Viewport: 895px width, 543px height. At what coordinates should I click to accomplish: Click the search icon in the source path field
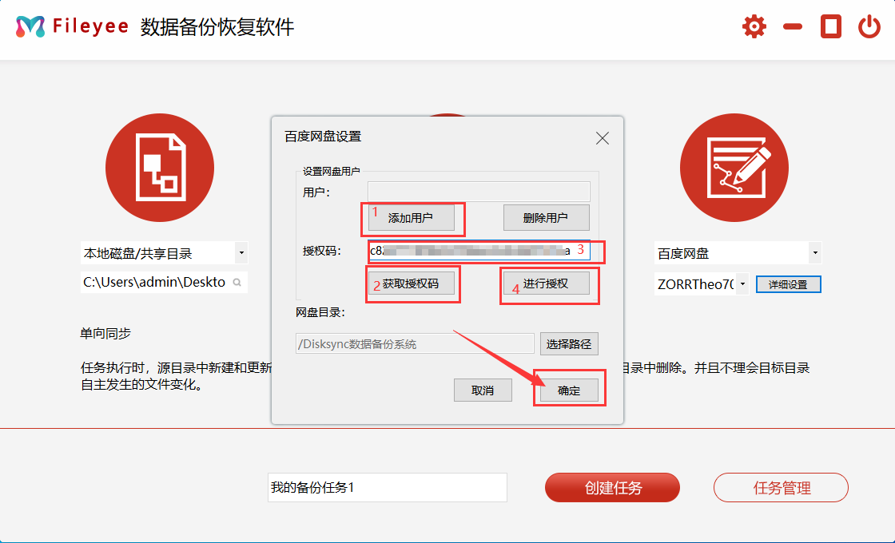237,283
